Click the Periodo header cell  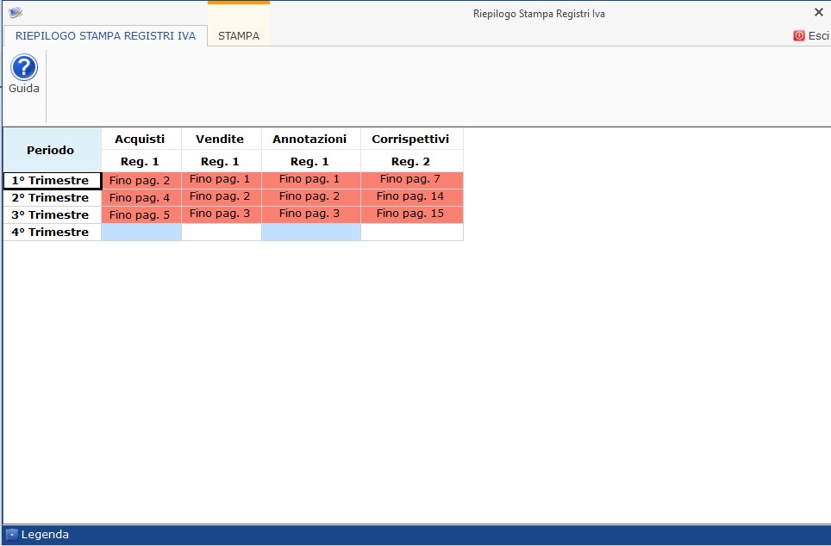coord(51,150)
